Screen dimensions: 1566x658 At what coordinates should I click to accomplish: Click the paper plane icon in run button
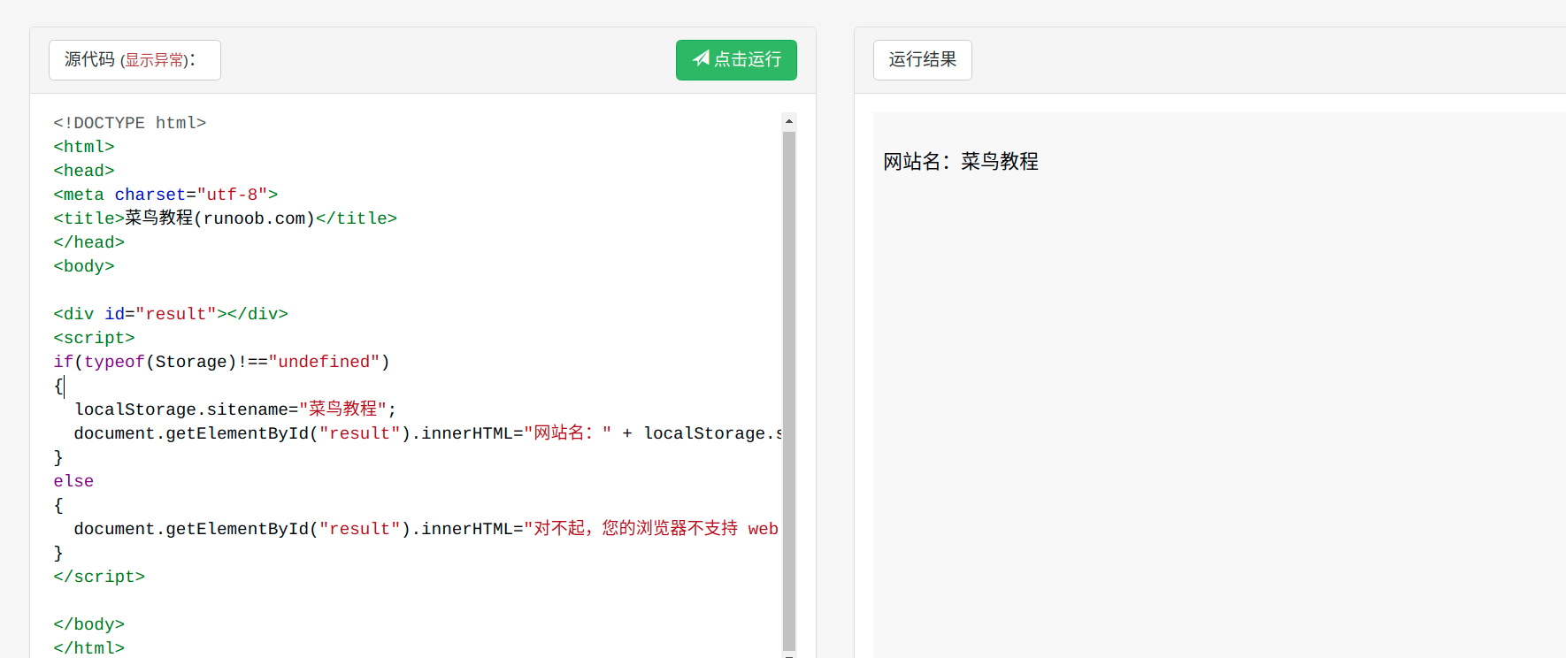pyautogui.click(x=701, y=58)
